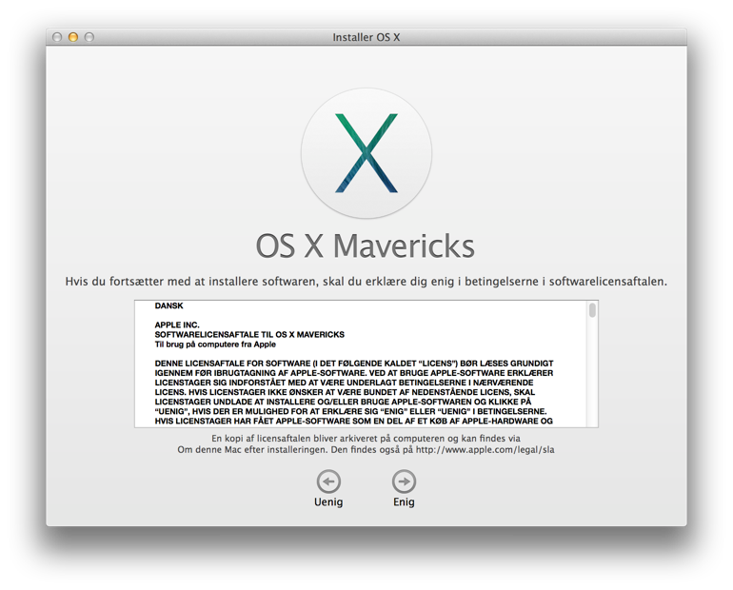Click the line starting 'DENNE LICENSAFTALE FOR SOFTWARE'
Image resolution: width=733 pixels, height=590 pixels.
point(354,364)
